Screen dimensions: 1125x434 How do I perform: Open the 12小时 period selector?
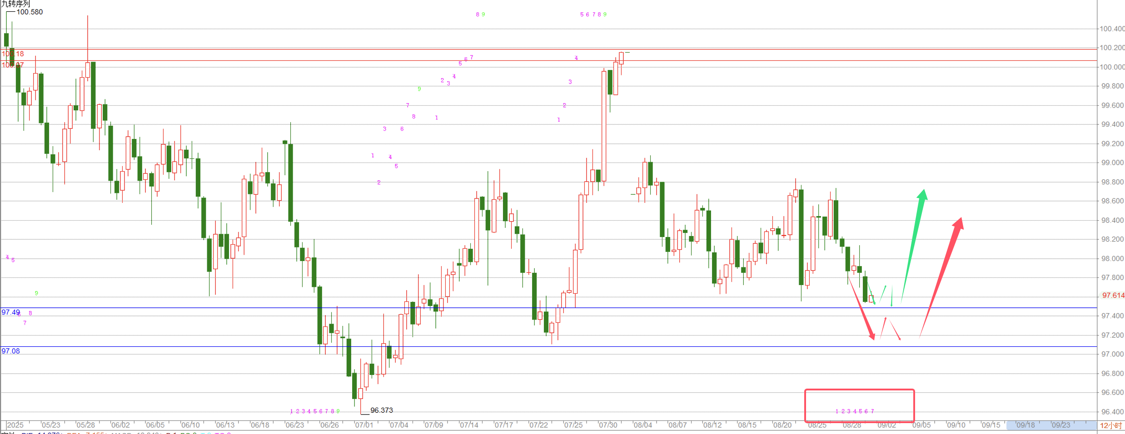[x=1111, y=425]
